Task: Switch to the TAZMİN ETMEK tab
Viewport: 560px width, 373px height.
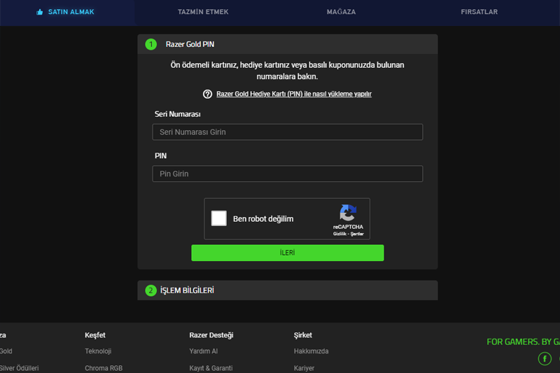Action: point(203,12)
